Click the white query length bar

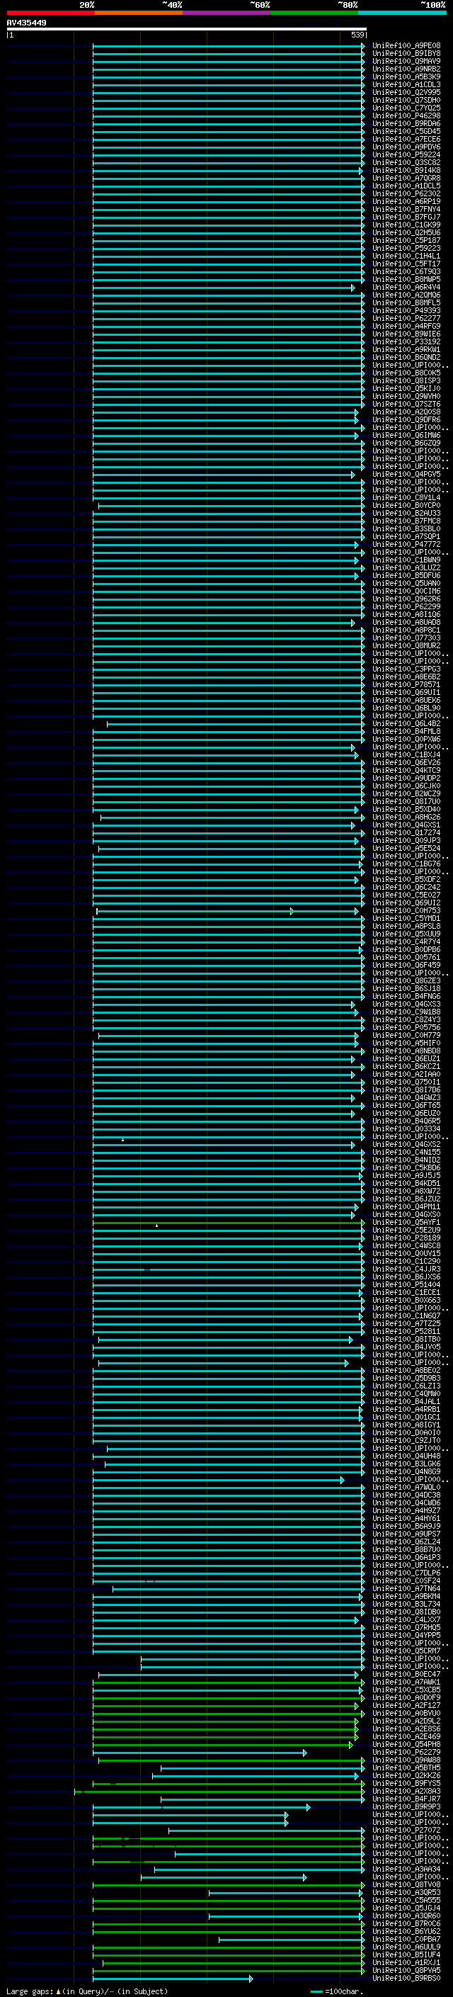(x=187, y=28)
